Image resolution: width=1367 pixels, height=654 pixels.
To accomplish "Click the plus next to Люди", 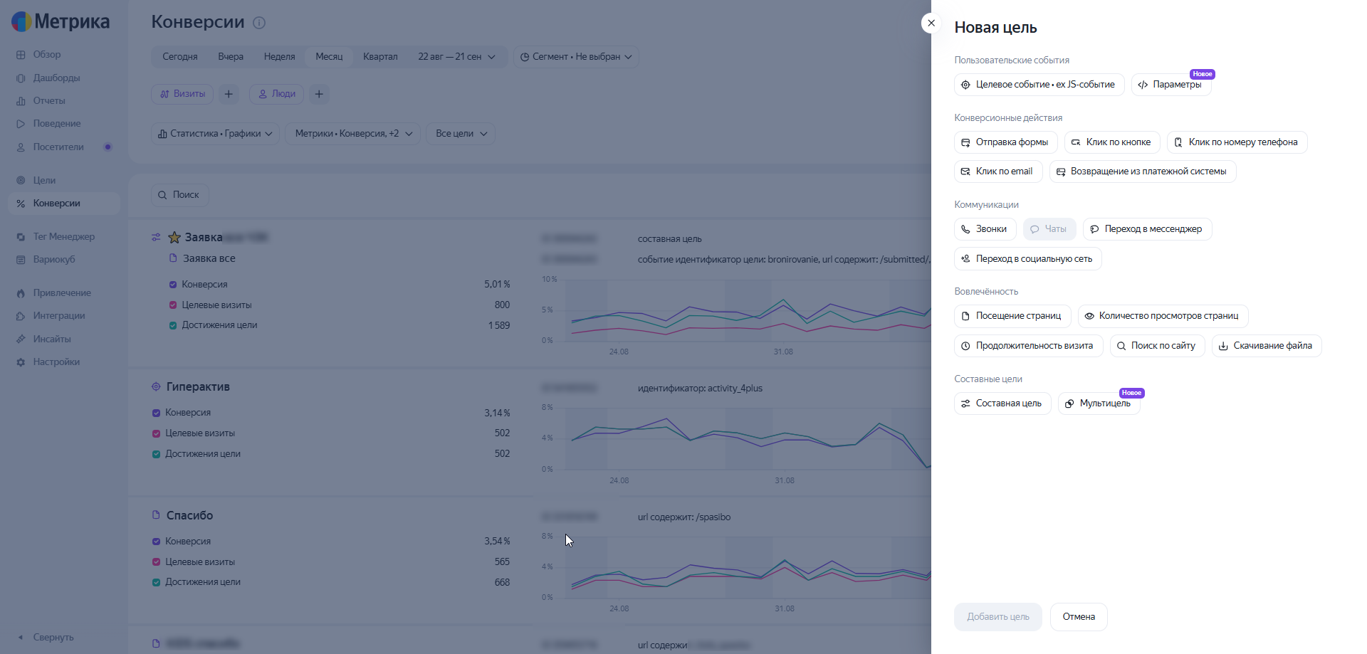I will 319,94.
